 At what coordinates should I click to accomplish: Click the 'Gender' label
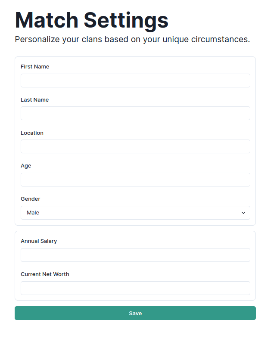pos(31,199)
